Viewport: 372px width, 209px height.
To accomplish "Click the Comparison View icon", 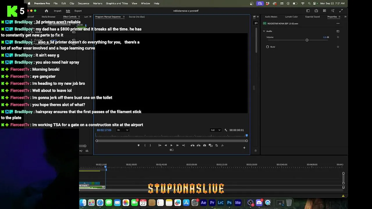I will (x=210, y=145).
